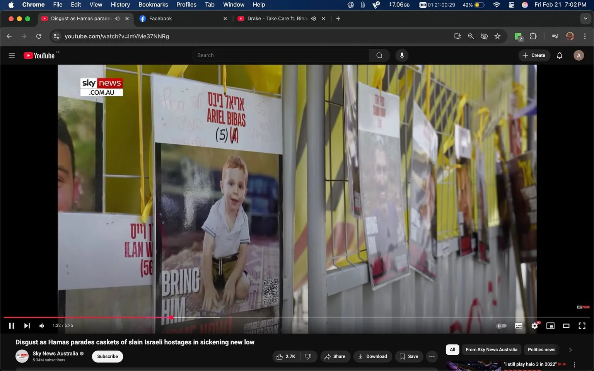Open the video settings gear

pyautogui.click(x=534, y=325)
